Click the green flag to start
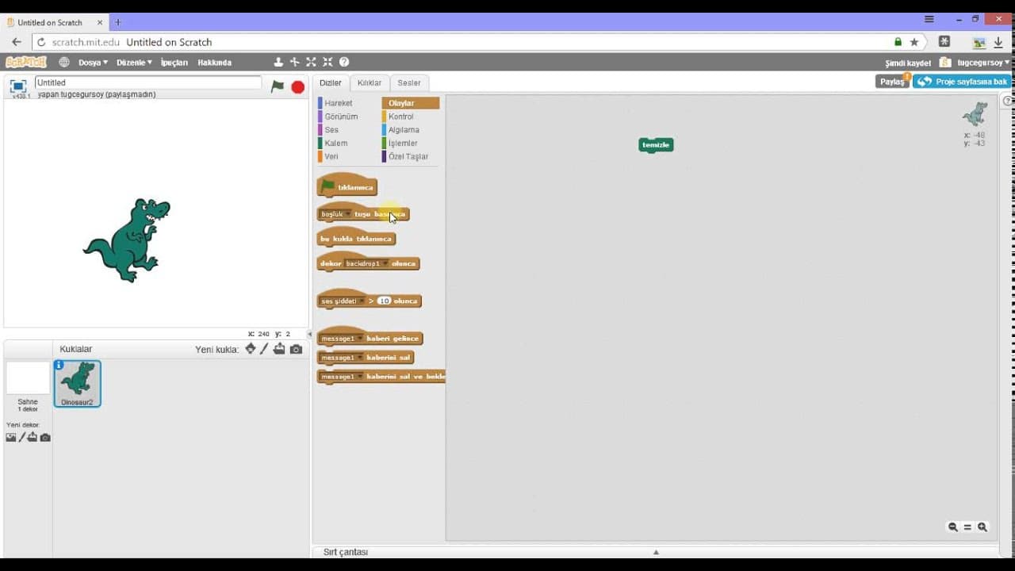Image resolution: width=1015 pixels, height=571 pixels. point(278,86)
